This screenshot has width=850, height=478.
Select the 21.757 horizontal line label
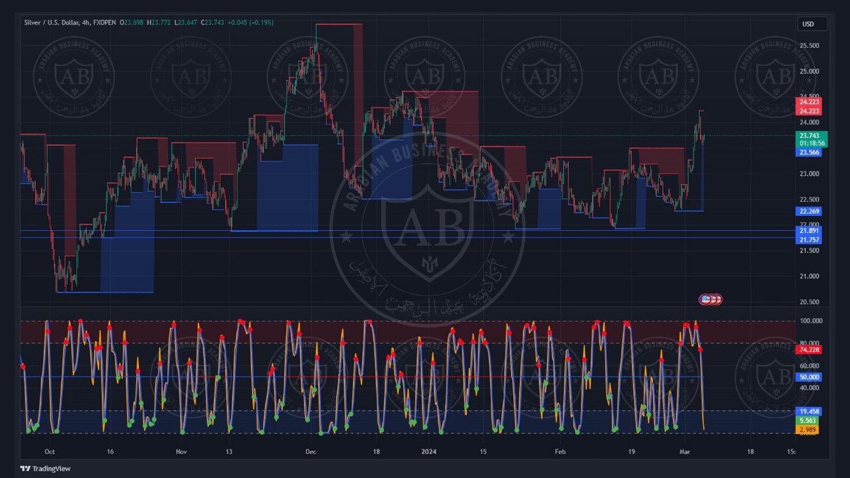[x=808, y=240]
